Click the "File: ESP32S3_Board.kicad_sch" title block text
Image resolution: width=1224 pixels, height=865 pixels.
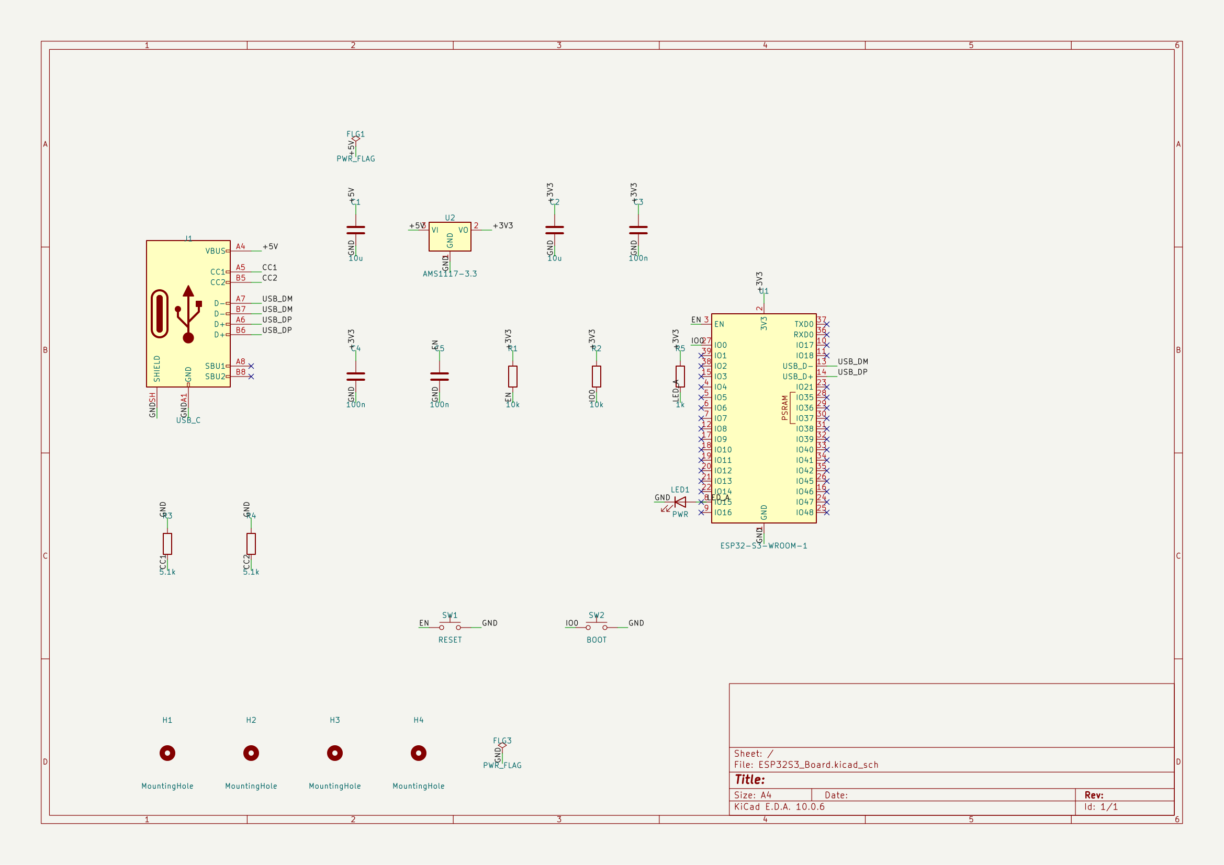click(806, 765)
